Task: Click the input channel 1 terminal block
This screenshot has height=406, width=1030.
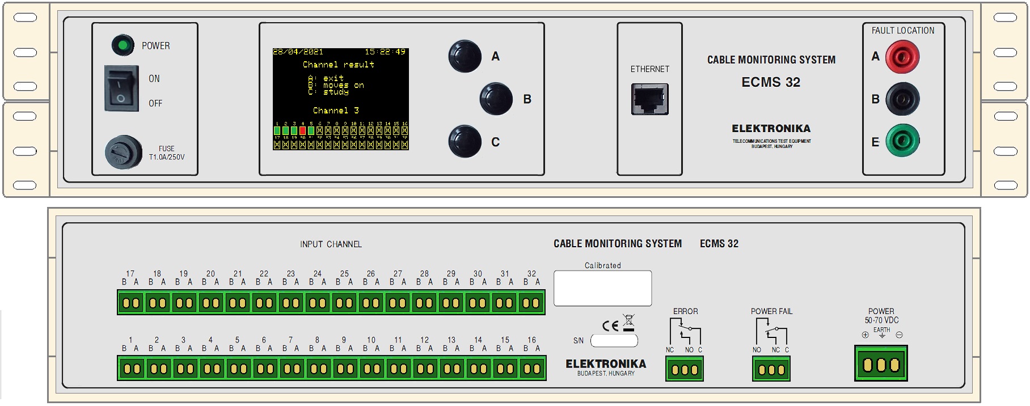Action: click(x=132, y=369)
